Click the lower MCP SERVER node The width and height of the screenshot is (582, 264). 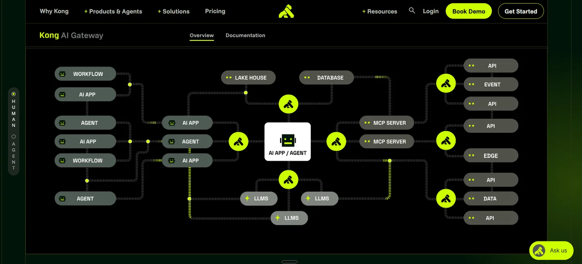(x=387, y=142)
